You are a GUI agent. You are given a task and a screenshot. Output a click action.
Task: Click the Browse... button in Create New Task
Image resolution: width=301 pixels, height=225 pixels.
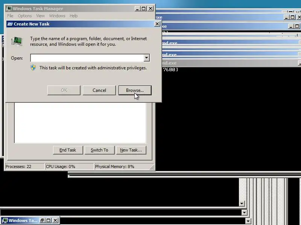point(135,90)
